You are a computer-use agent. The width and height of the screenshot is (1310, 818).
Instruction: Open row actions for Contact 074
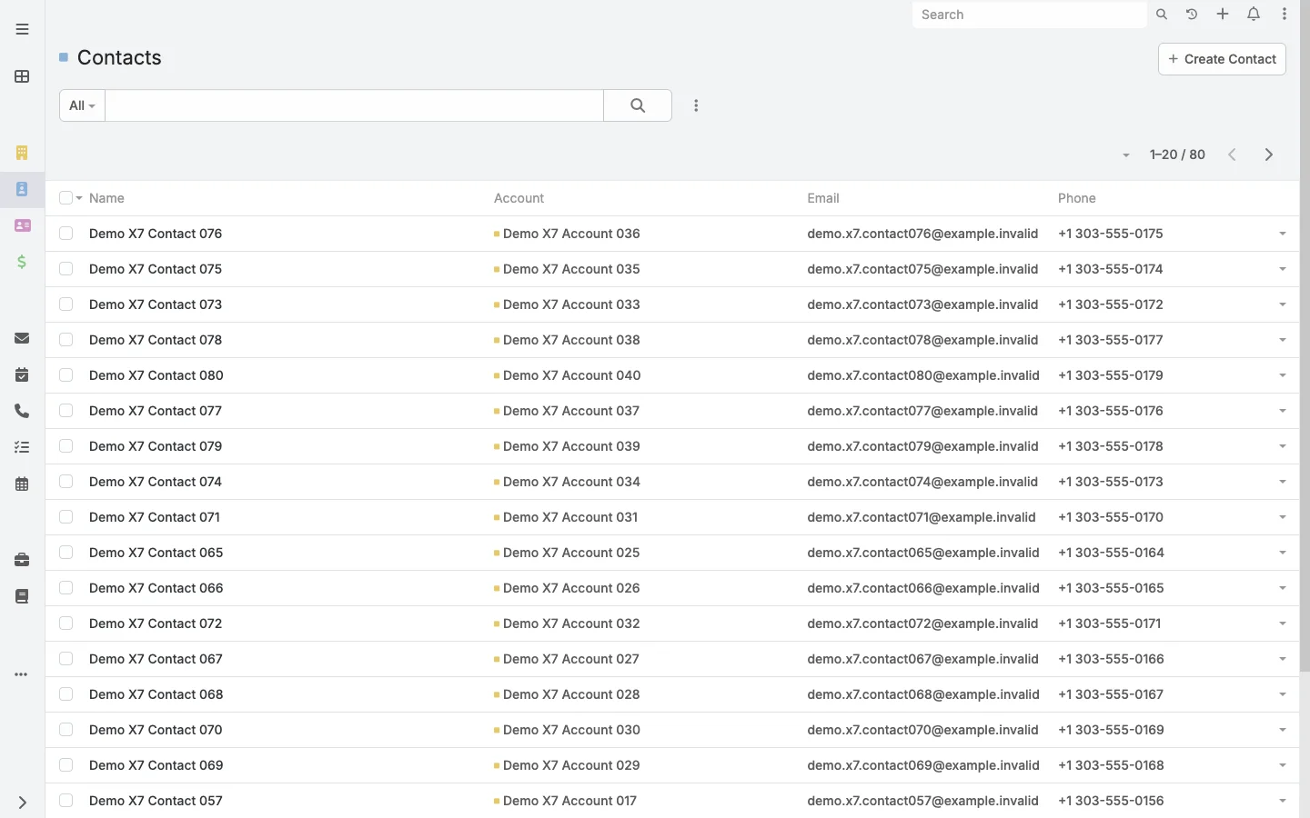[x=1282, y=482]
